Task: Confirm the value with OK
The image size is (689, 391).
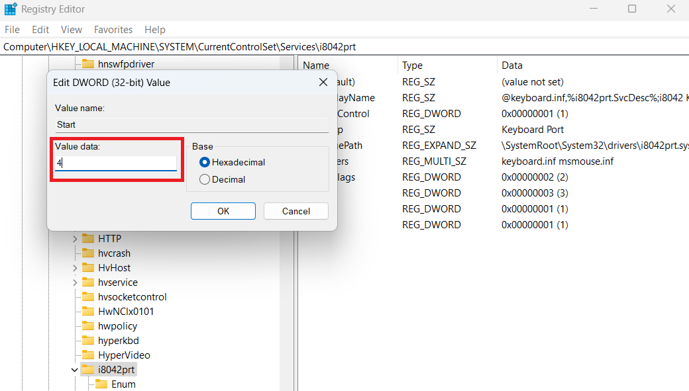Action: pyautogui.click(x=223, y=210)
